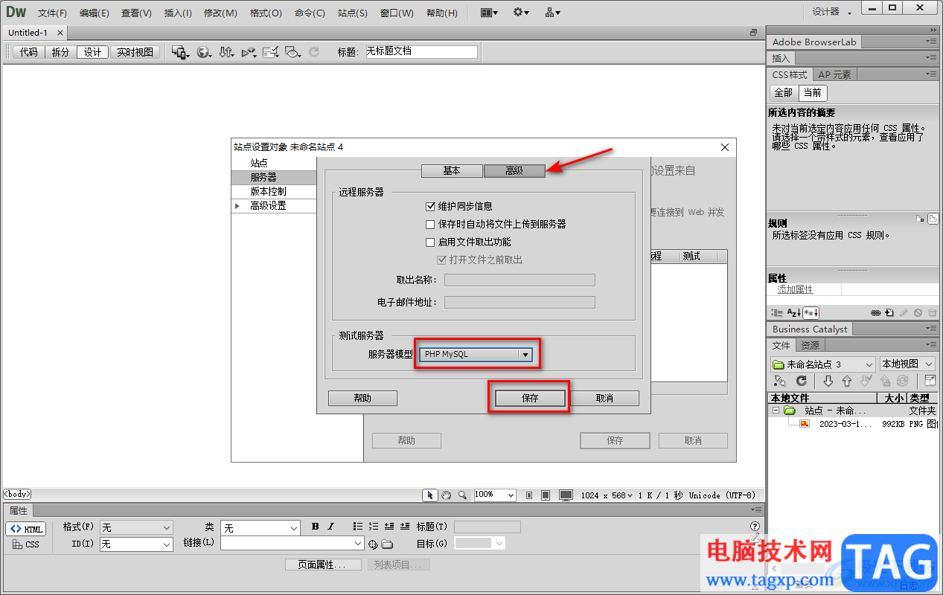Click the get files down arrow icon

[828, 381]
